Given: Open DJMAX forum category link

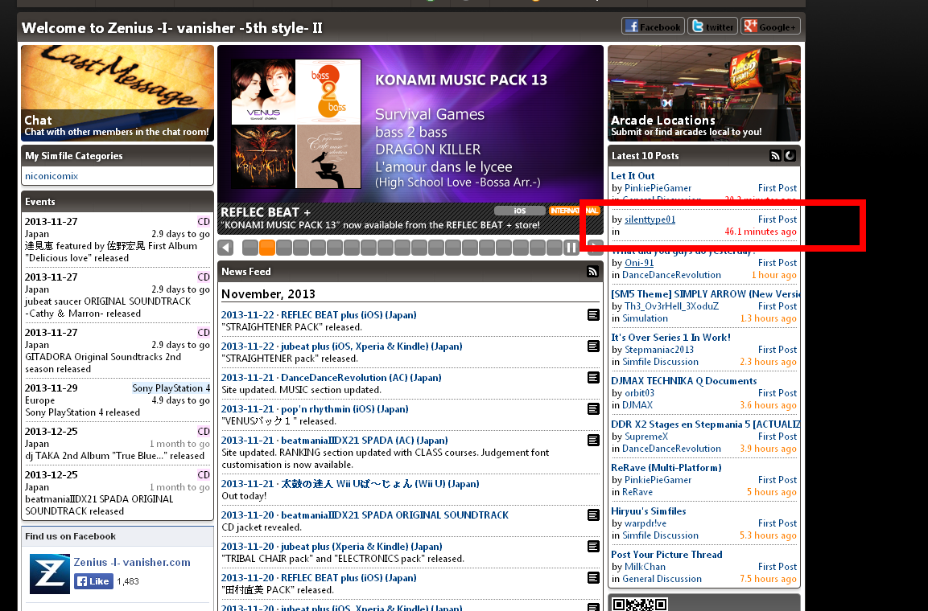Looking at the screenshot, I should coord(637,405).
